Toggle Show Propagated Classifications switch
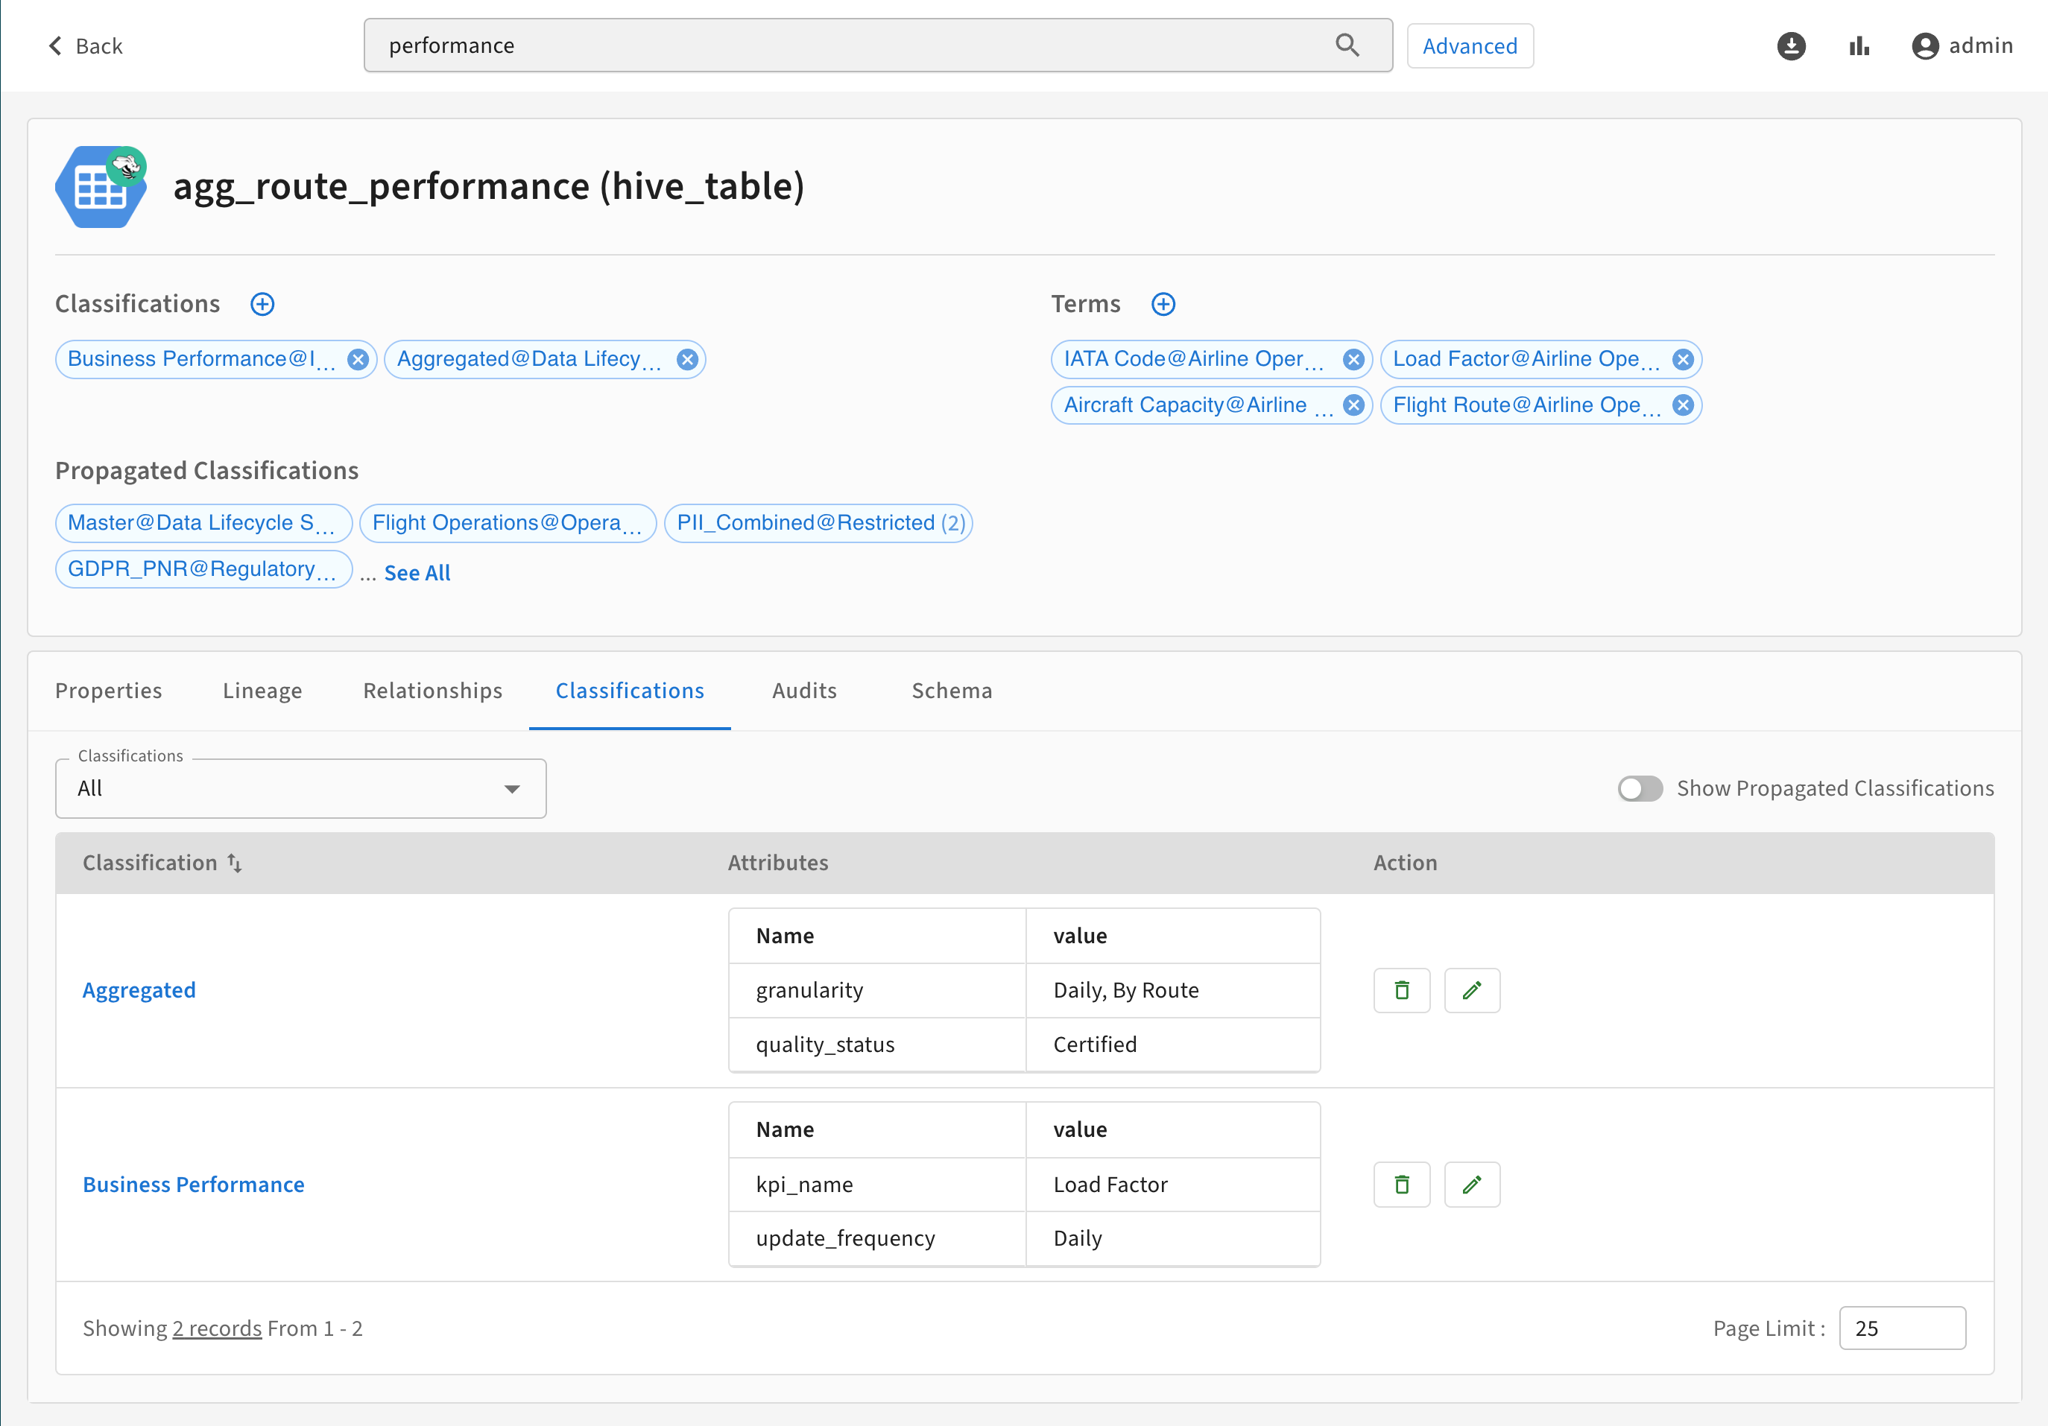Viewport: 2048px width, 1426px height. pos(1640,788)
